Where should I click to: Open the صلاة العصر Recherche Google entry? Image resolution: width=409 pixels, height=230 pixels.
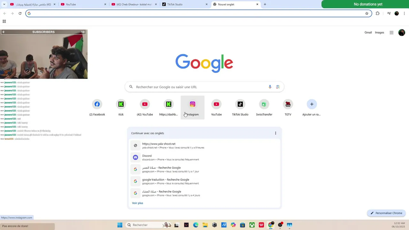click(x=204, y=169)
